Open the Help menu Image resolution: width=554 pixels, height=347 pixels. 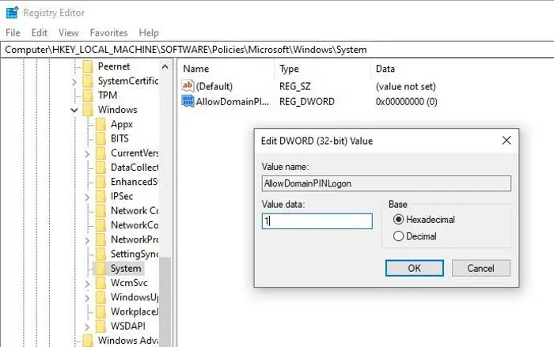(x=149, y=33)
